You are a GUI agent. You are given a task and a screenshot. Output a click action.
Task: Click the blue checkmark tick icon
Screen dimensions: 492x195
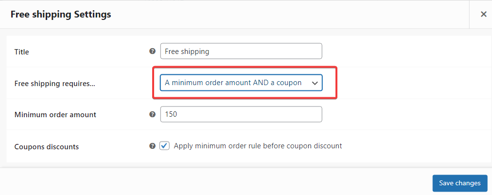click(164, 145)
